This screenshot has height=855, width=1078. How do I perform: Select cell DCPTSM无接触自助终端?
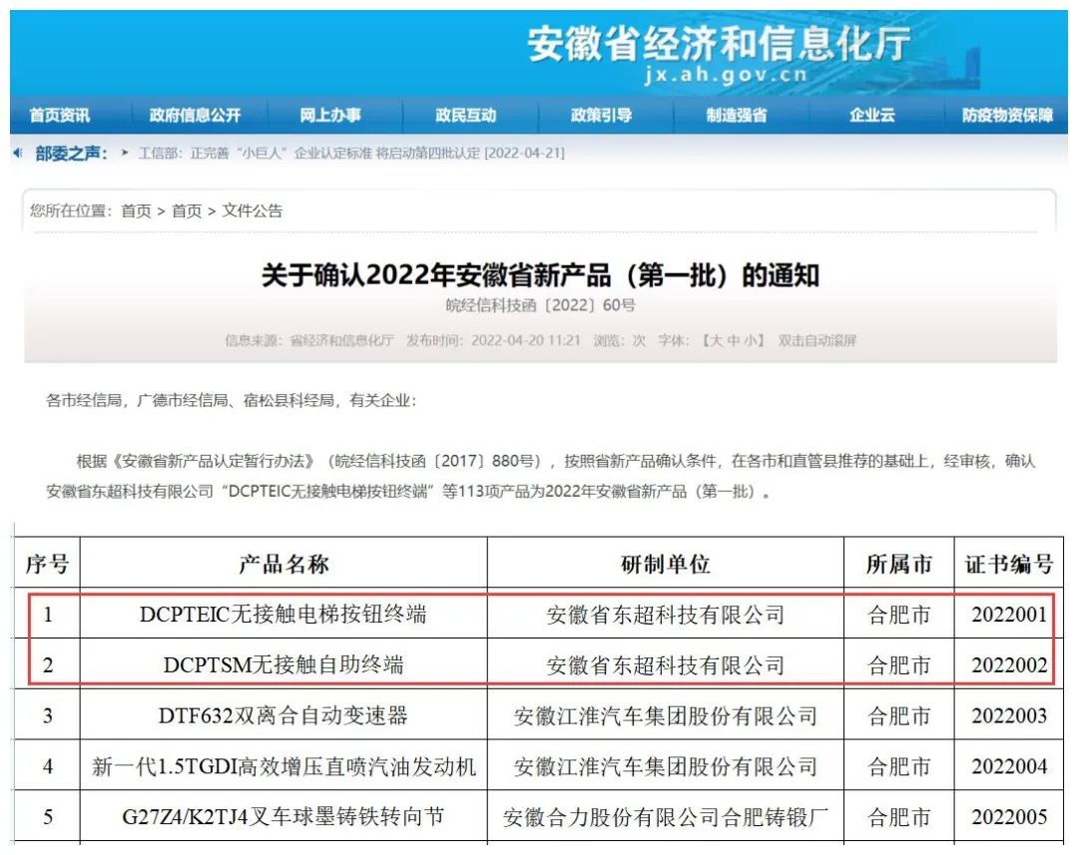pos(283,664)
